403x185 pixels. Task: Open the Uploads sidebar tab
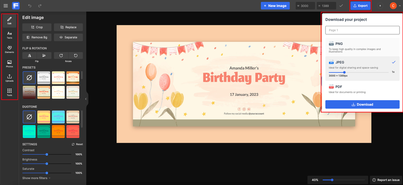click(9, 78)
